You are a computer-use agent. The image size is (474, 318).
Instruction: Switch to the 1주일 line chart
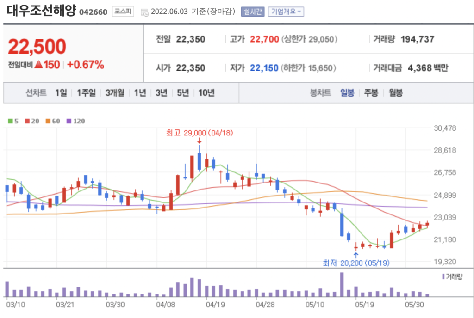tap(86, 93)
